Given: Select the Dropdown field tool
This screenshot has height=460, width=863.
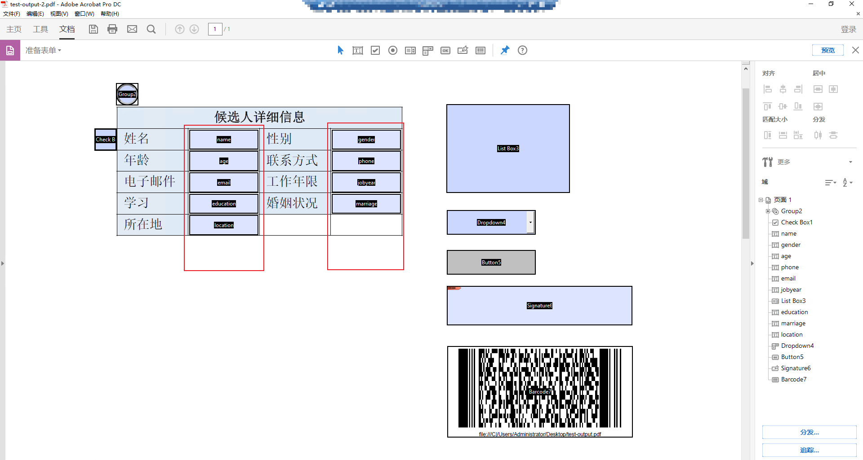Looking at the screenshot, I should (427, 50).
